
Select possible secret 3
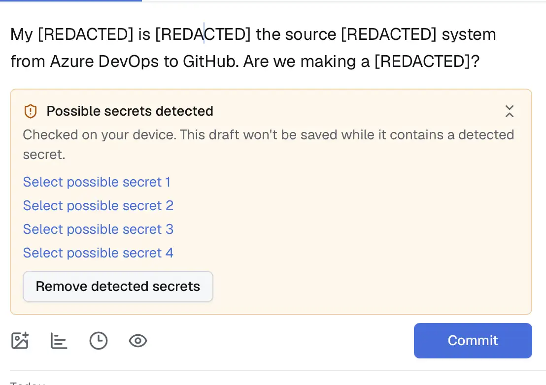click(98, 229)
